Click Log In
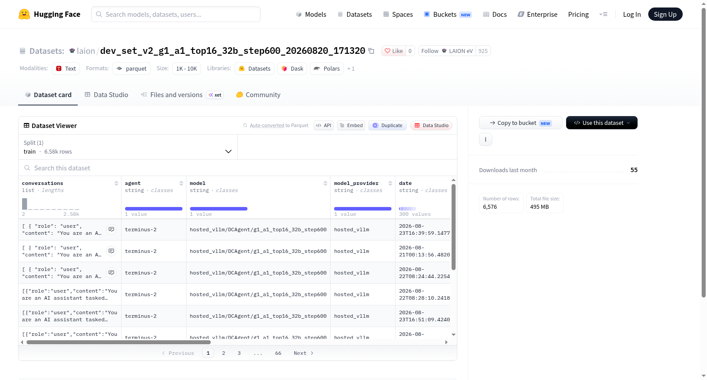The height and width of the screenshot is (380, 707). coord(632,15)
